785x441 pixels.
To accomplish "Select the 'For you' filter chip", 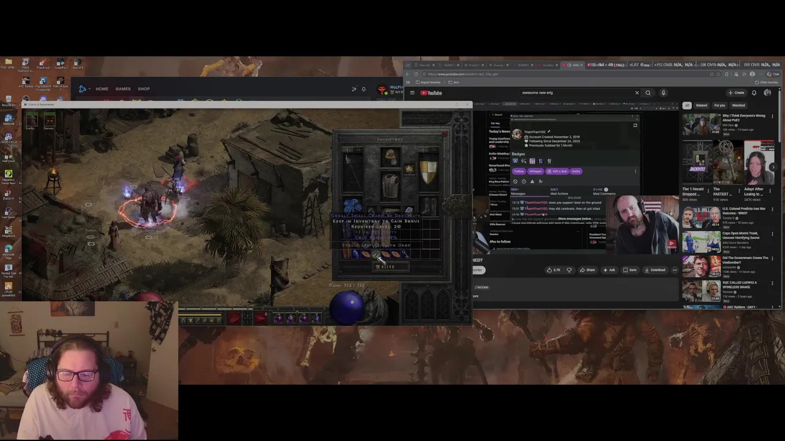I will click(719, 105).
